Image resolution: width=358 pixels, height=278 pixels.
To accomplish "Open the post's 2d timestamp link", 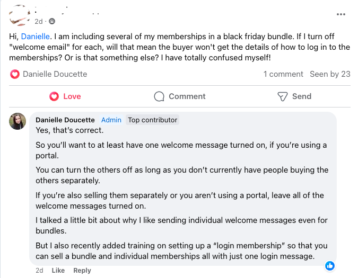I will point(39,21).
